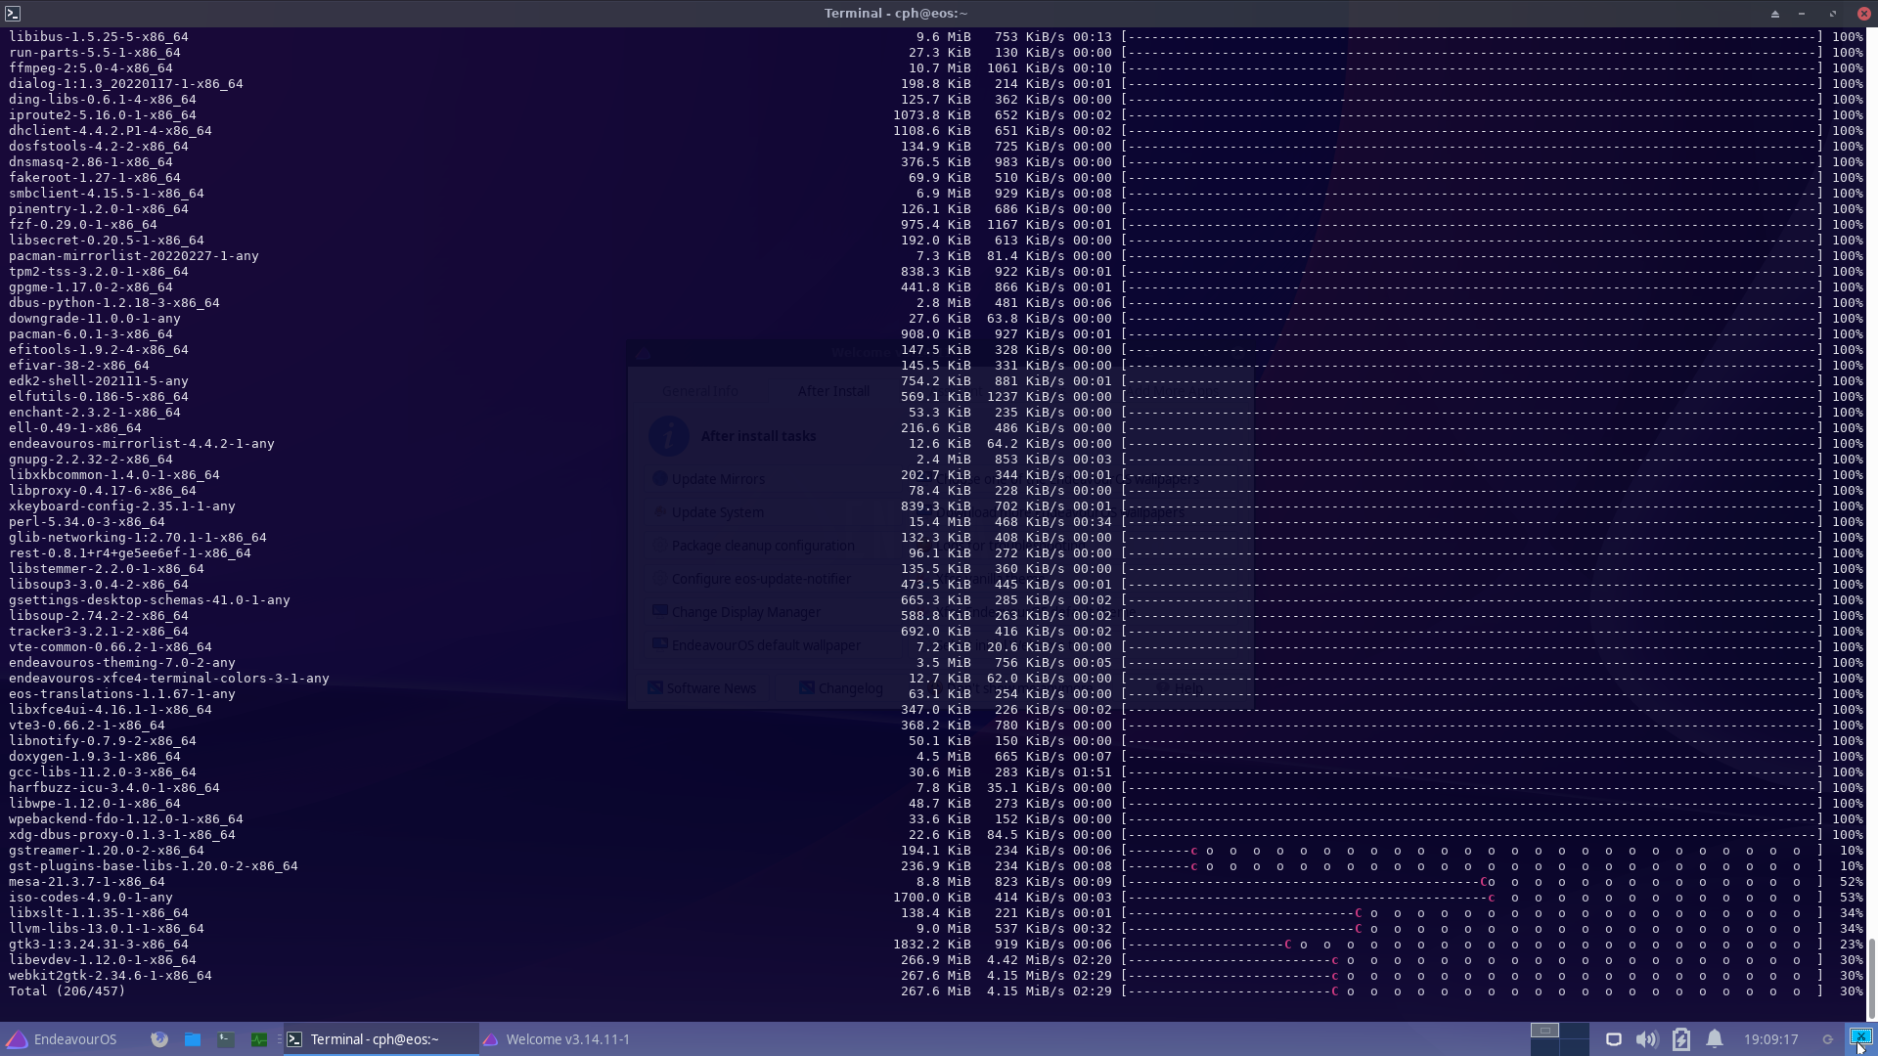Click 'pacman-mirrorlist-20220227-1-any' entry

tap(133, 256)
